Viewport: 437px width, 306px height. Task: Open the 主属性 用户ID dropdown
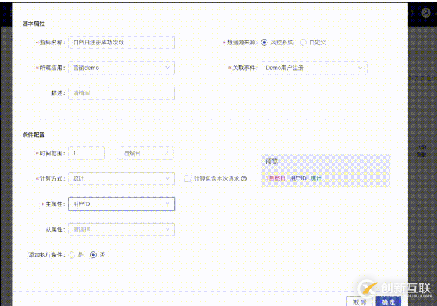click(122, 204)
